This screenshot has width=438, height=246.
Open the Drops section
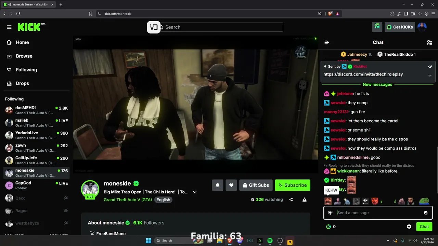click(22, 83)
